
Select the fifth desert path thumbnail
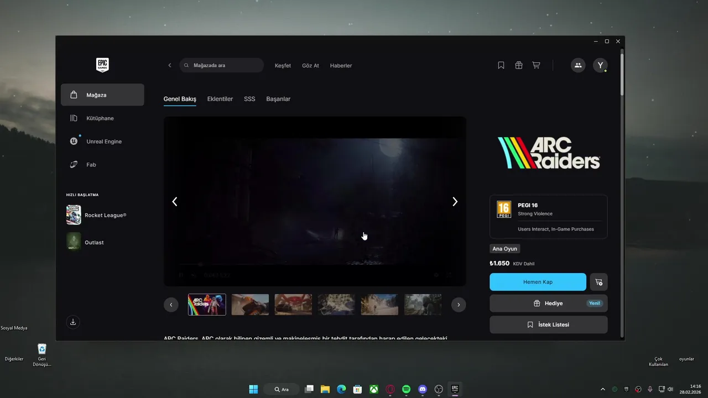click(x=379, y=305)
